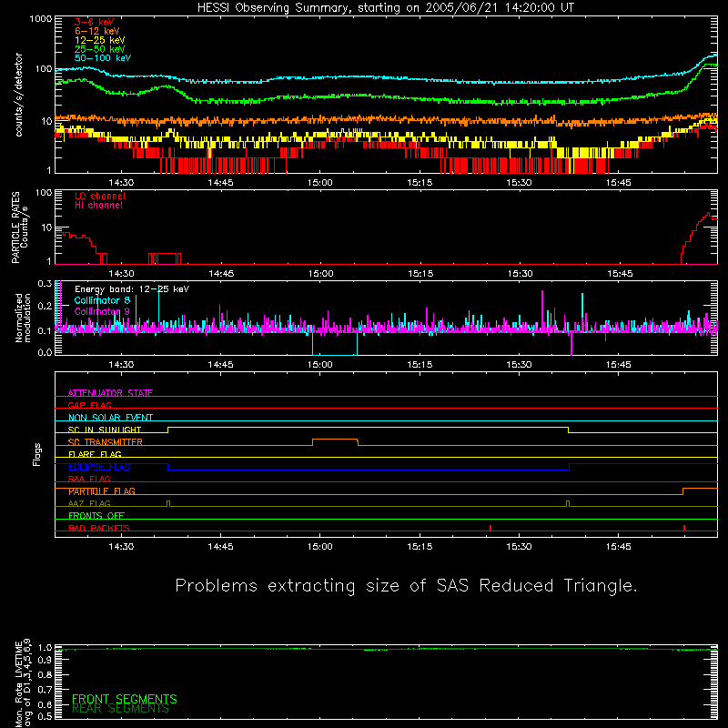Image resolution: width=728 pixels, height=728 pixels.
Task: Click '14:45' under the particle rates plot
Action: (x=221, y=274)
